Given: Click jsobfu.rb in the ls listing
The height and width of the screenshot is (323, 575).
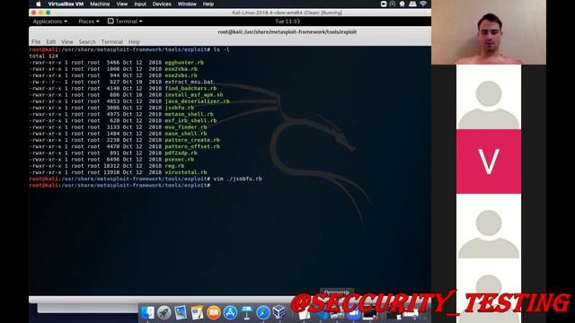Looking at the screenshot, I should click(x=180, y=108).
